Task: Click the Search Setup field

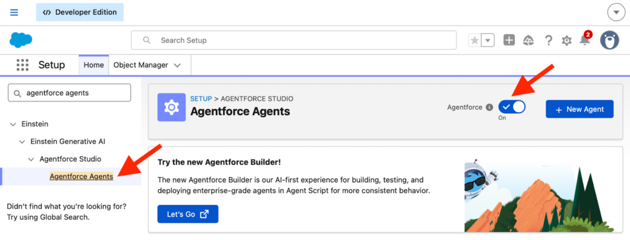Action: pyautogui.click(x=293, y=40)
